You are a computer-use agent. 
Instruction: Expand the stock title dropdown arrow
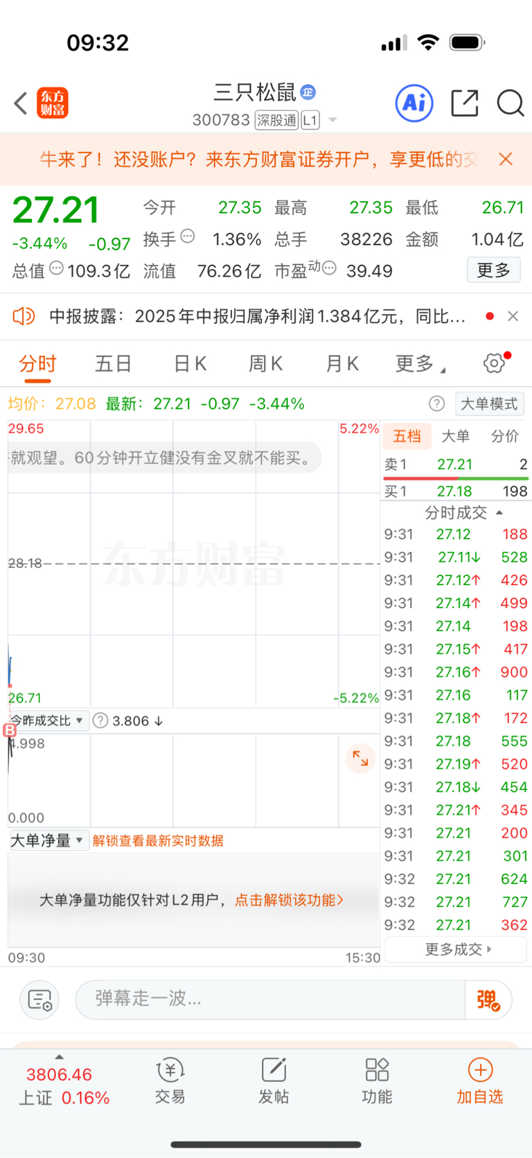click(x=332, y=120)
